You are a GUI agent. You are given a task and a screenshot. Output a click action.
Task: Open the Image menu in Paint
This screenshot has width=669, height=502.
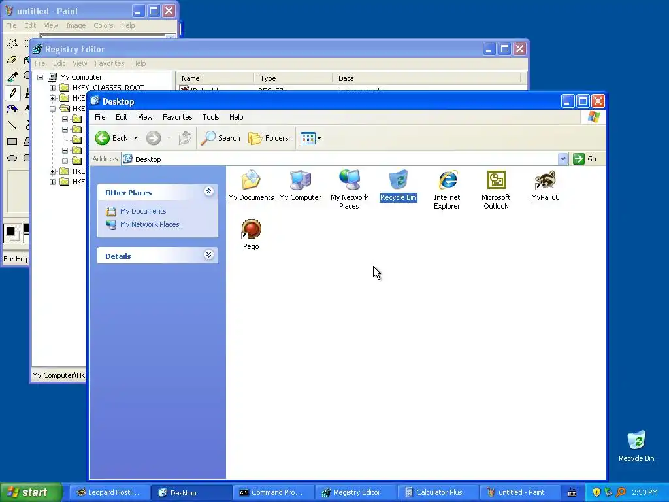[x=76, y=25]
